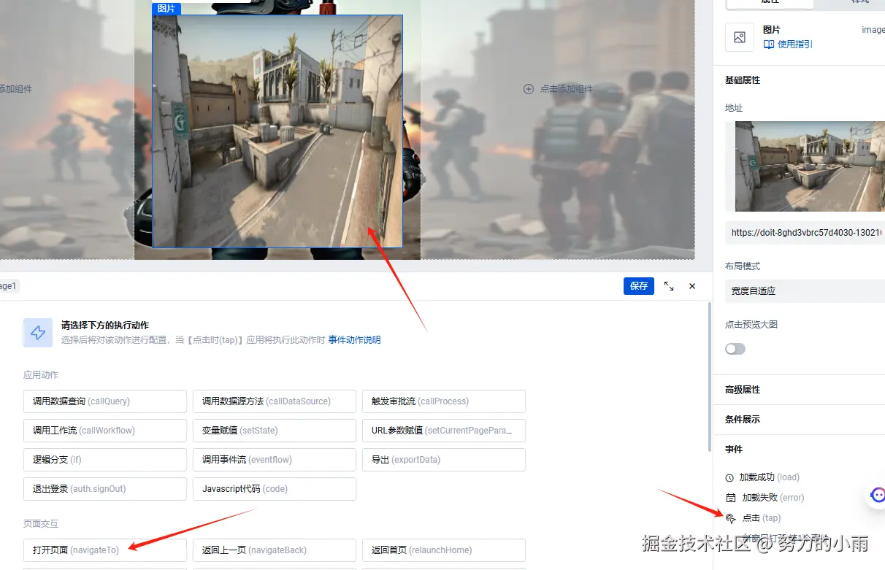Close the event action panel
This screenshot has width=885, height=570.
pyautogui.click(x=692, y=286)
